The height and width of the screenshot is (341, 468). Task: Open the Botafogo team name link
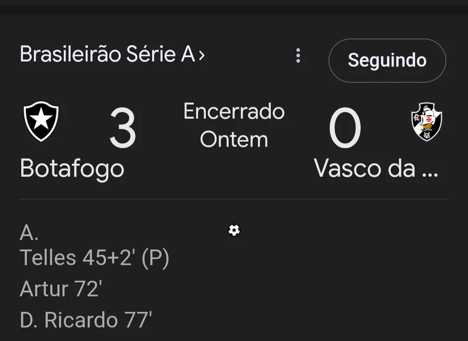pyautogui.click(x=72, y=169)
